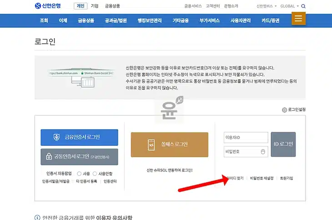Viewport: 332px width, 220px height.
Task: Click the 타 인증서 등록 link
Action: point(86,181)
